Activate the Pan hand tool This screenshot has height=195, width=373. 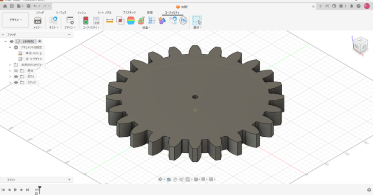coord(175,180)
